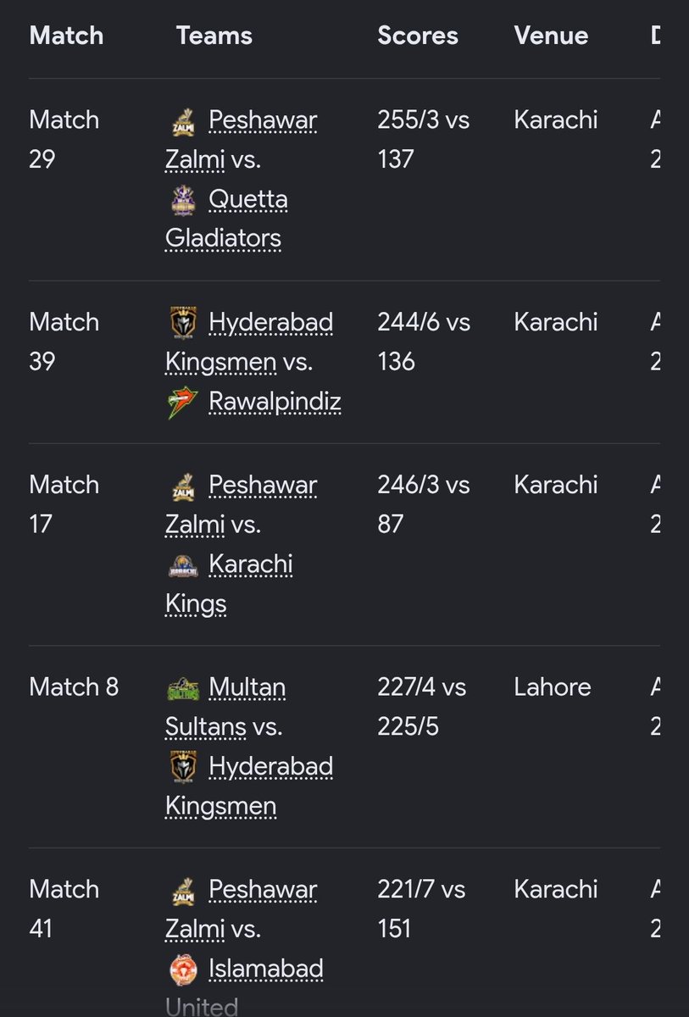Image resolution: width=689 pixels, height=1017 pixels.
Task: Click the Multan Sultans team logo
Action: coord(183,687)
